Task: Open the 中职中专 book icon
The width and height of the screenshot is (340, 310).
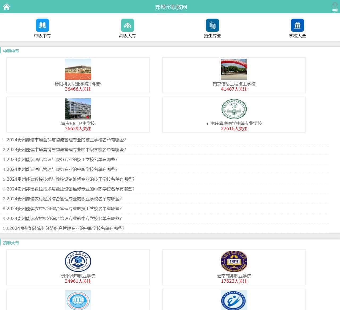Action: [42, 25]
